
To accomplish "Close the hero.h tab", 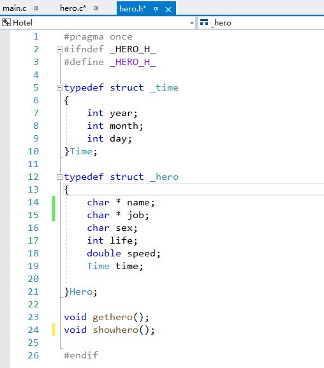I will (168, 10).
